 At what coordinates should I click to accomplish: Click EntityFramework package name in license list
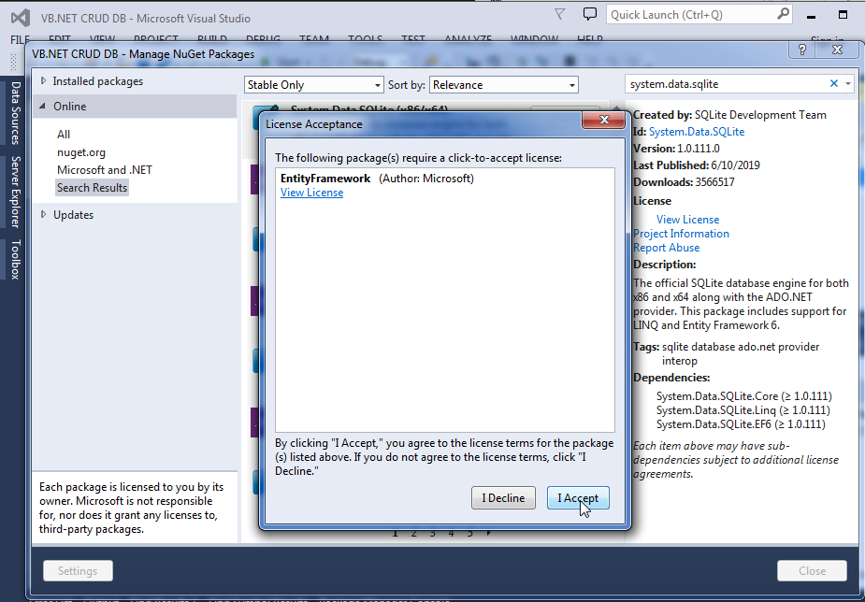coord(325,178)
